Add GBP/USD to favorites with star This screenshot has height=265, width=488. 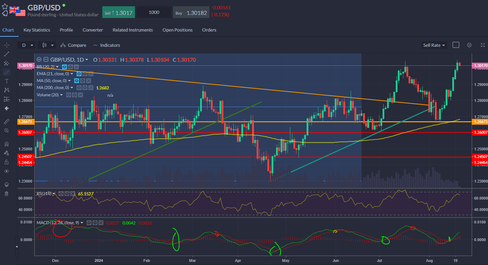[x=5, y=6]
